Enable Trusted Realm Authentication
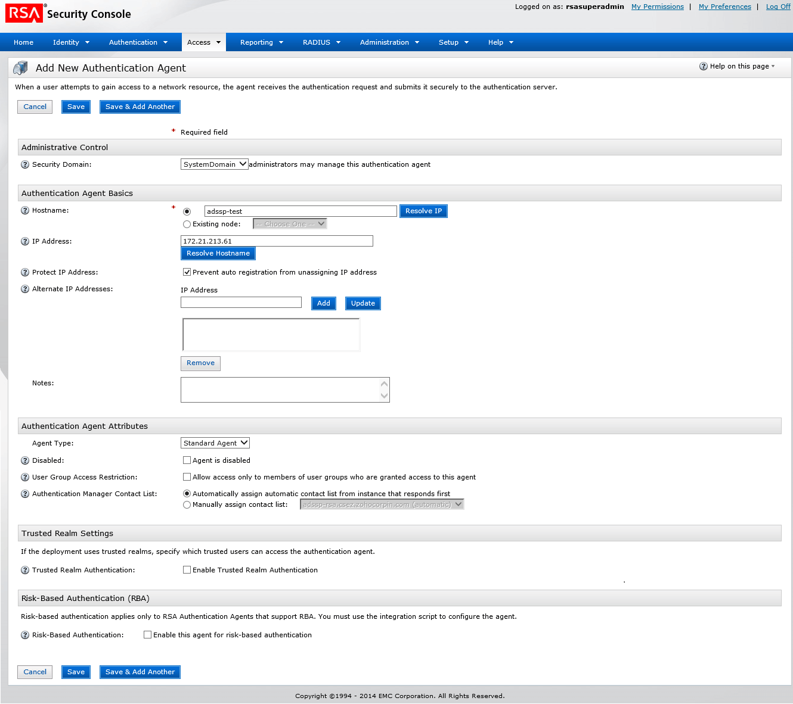 pos(187,569)
